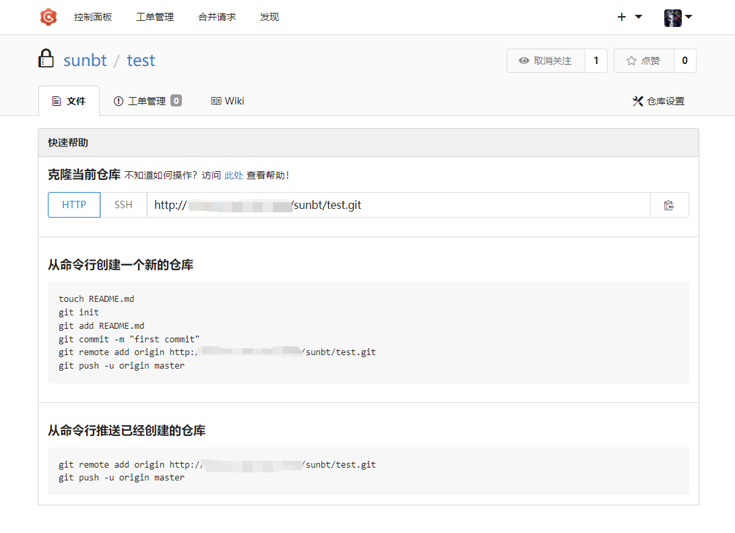Open the 此处 help link
Image resolution: width=735 pixels, height=533 pixels.
[234, 175]
